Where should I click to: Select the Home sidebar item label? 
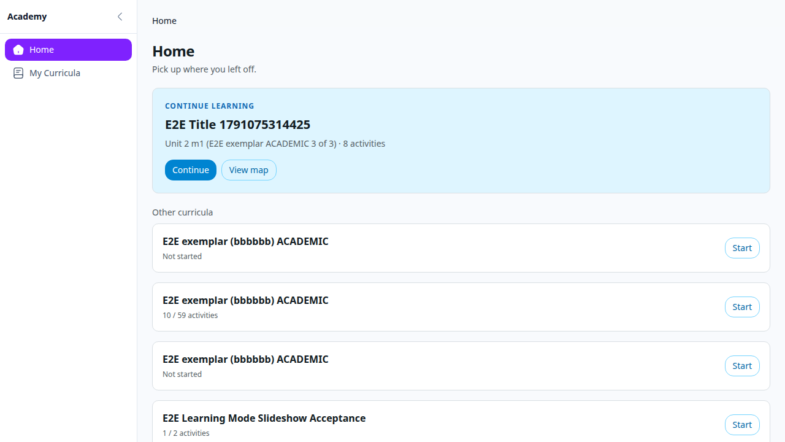(42, 50)
